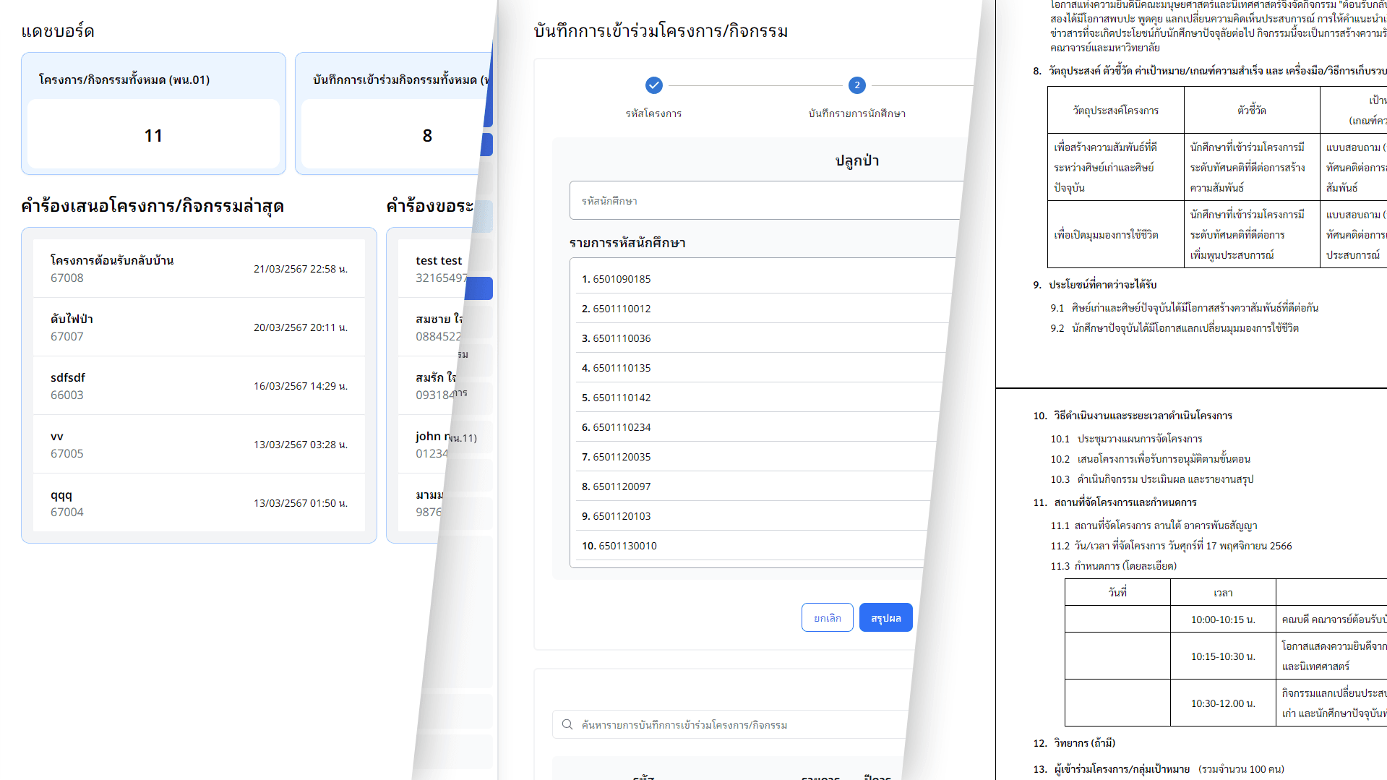Click the step 2 circle indicator
Screen dimensions: 1387x780
(x=857, y=85)
